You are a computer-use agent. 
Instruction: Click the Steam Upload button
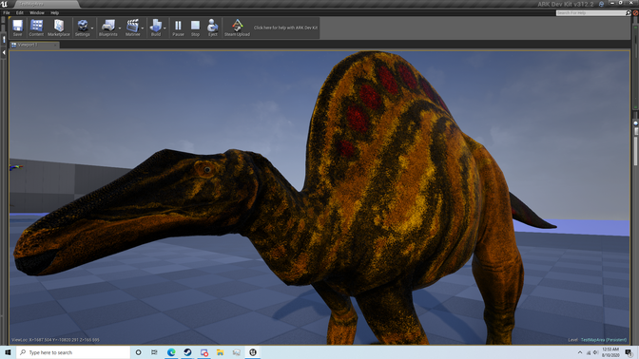[237, 28]
